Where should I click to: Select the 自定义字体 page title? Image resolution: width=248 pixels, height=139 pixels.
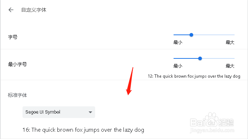tap(34, 10)
